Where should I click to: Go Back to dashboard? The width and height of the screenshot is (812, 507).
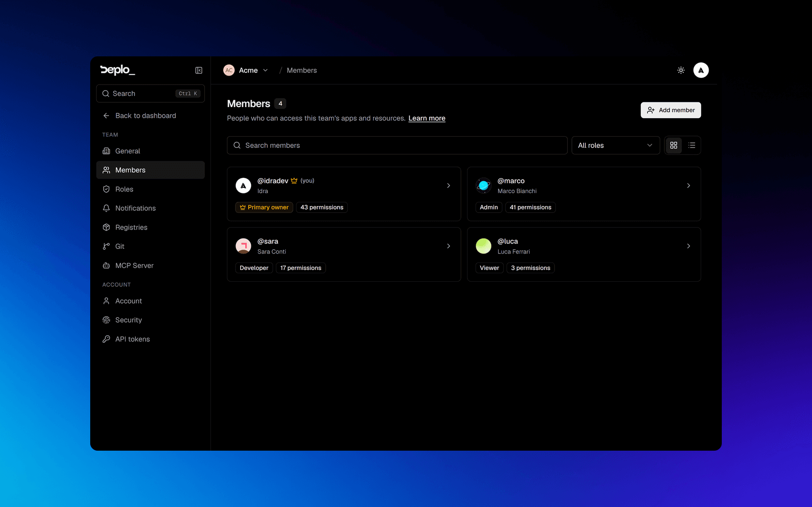(150, 115)
